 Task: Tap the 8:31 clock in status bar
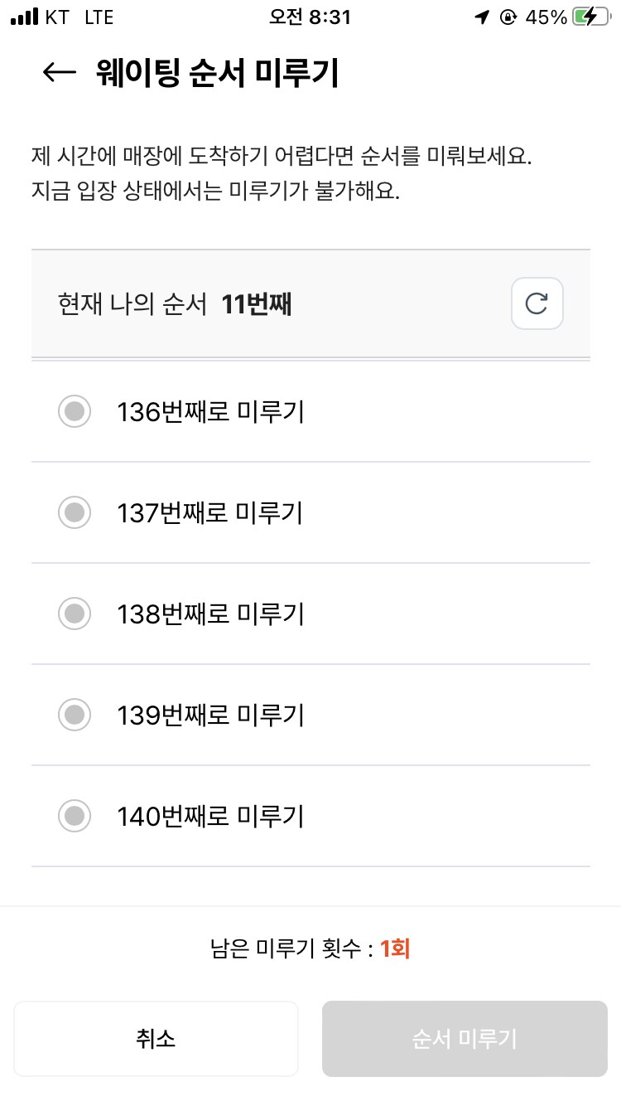[310, 17]
